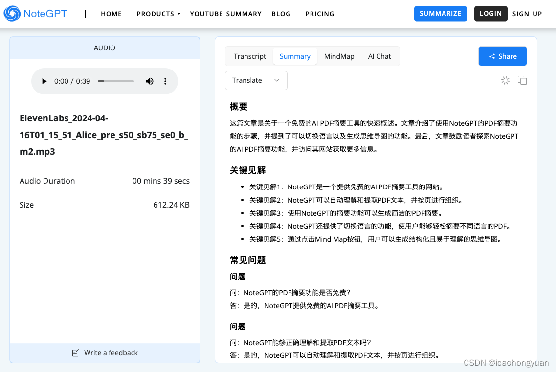This screenshot has height=372, width=556.
Task: Go to the Home page
Action: (x=111, y=14)
